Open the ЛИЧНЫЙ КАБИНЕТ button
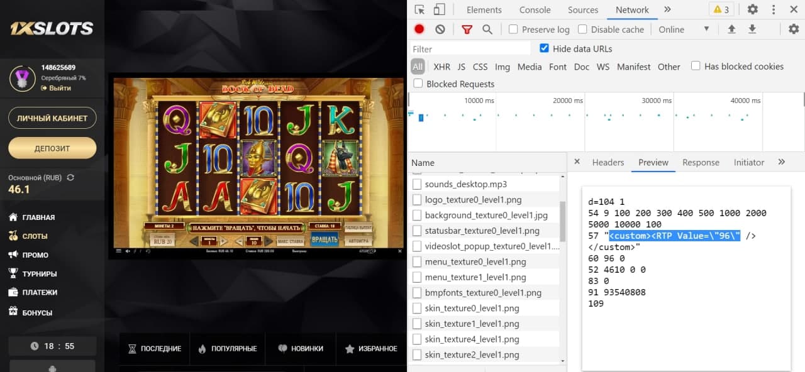 (x=52, y=118)
